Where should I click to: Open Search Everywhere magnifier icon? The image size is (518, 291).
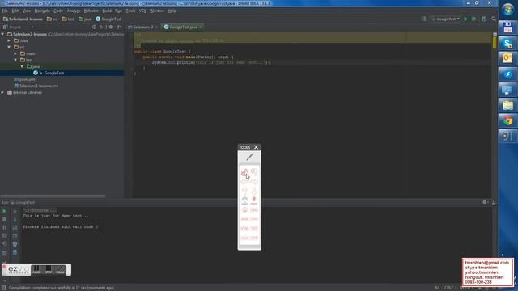[x=494, y=19]
